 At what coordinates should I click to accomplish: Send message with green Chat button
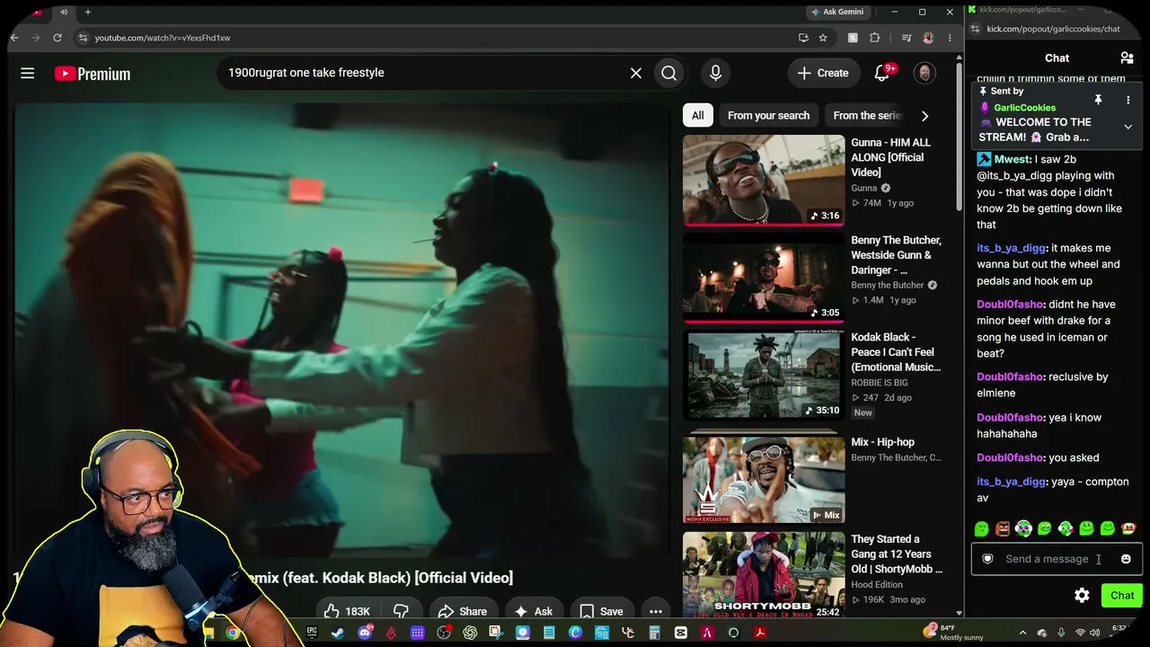[1122, 596]
